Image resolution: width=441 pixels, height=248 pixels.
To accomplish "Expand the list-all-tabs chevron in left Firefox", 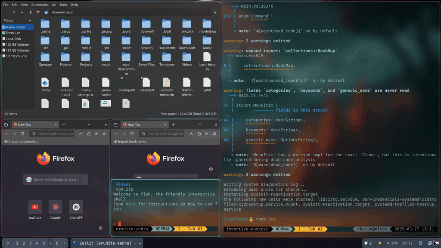I will pos(89,125).
